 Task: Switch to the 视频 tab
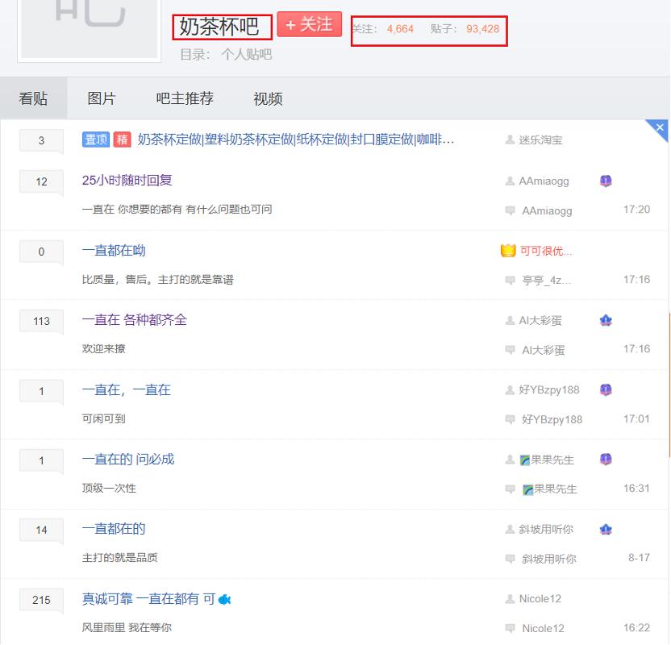(x=268, y=98)
